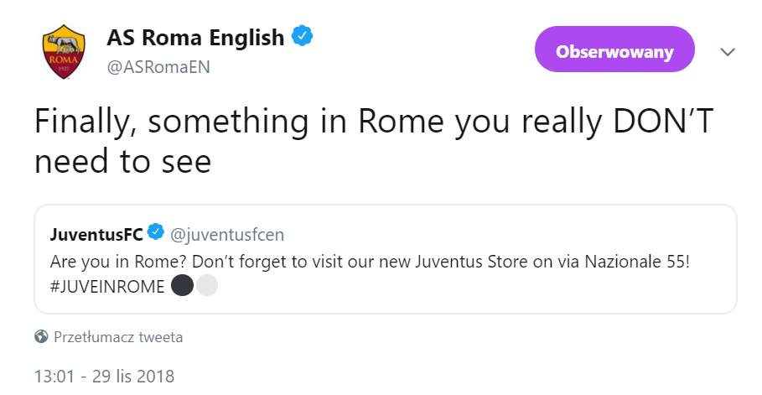Open the AS Roma crest profile picture
Viewport: 762px width, 395px height.
pyautogui.click(x=64, y=51)
